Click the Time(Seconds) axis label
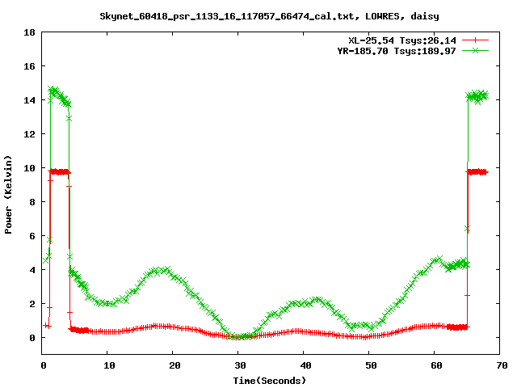 click(270, 381)
